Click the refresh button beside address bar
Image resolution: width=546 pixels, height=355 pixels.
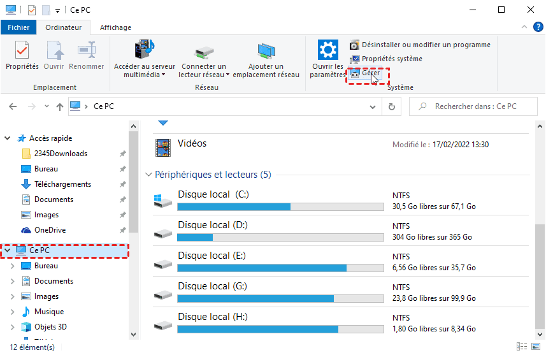click(391, 107)
